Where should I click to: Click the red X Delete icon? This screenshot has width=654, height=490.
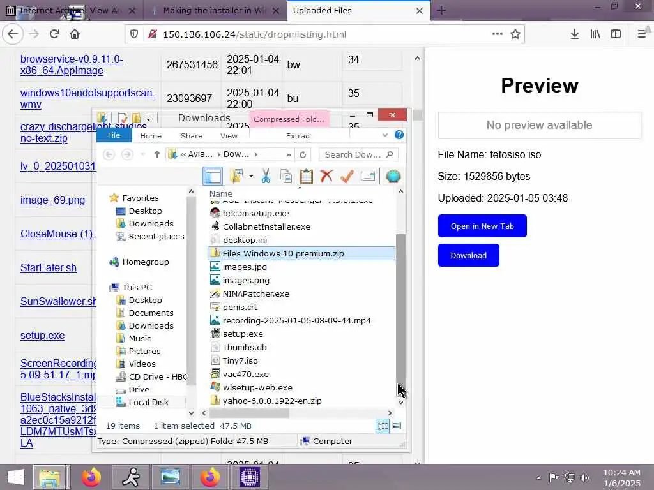point(326,176)
